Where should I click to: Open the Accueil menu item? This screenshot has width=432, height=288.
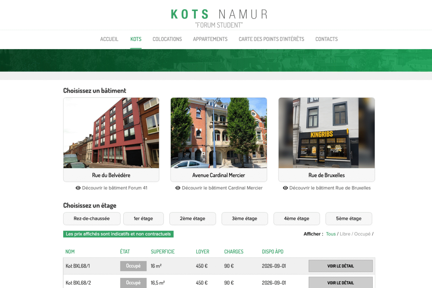click(109, 39)
